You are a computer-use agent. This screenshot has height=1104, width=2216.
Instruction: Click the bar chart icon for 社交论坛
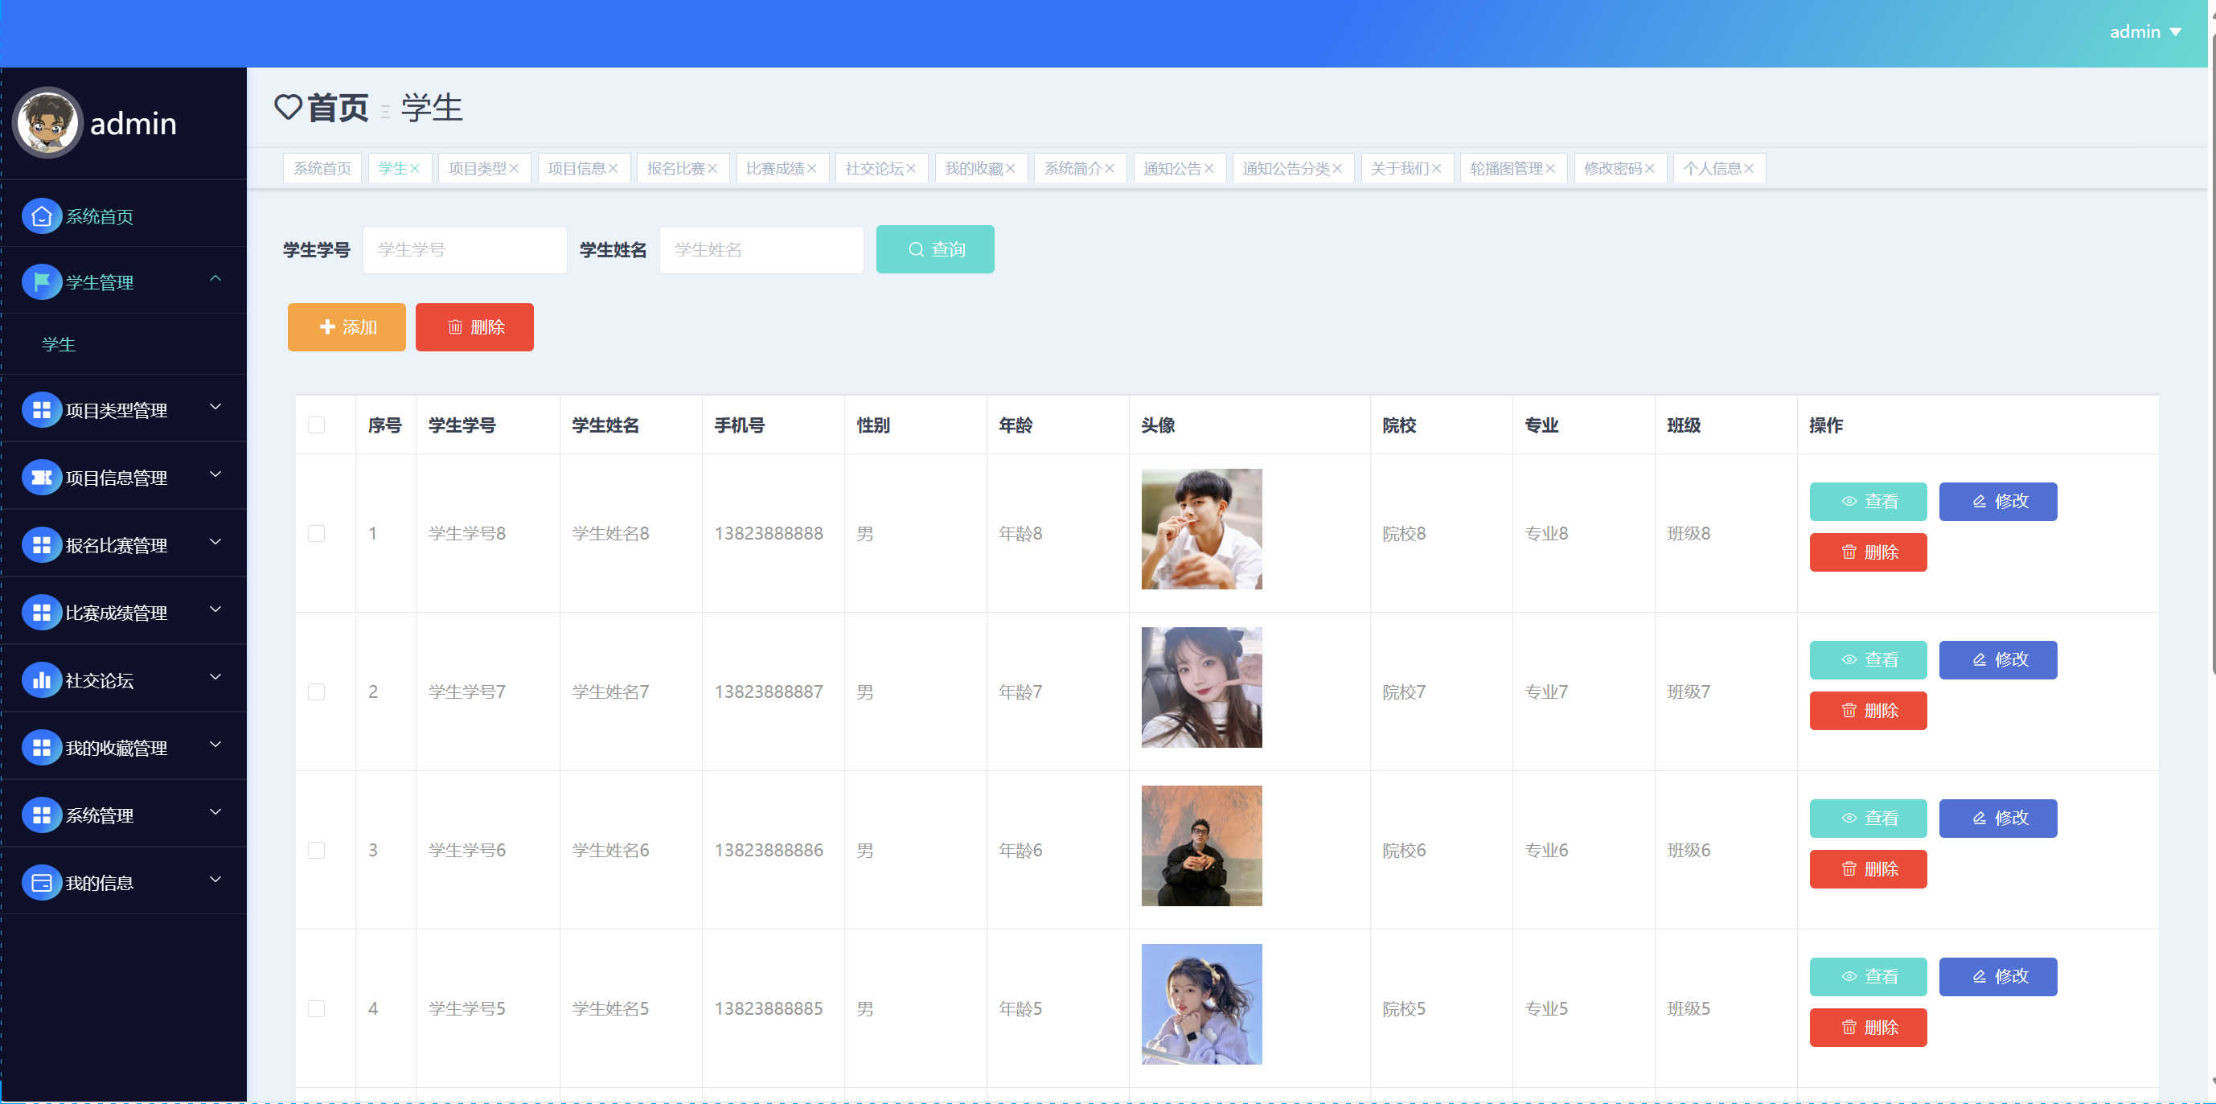pos(41,679)
